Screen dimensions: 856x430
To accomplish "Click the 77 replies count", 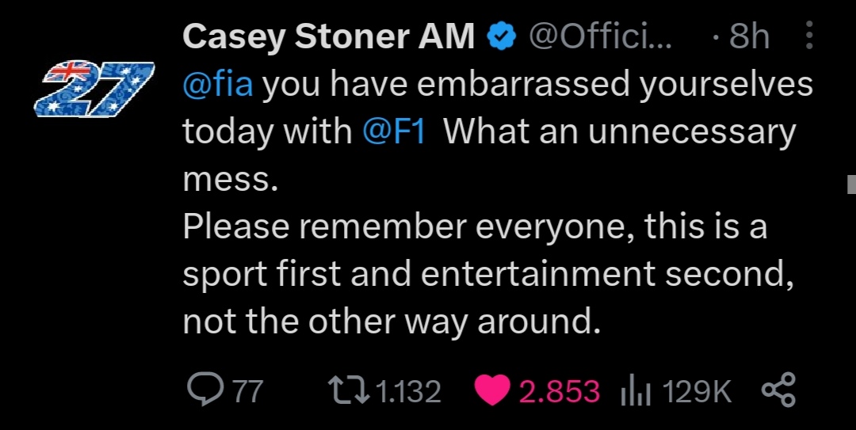I will 248,391.
